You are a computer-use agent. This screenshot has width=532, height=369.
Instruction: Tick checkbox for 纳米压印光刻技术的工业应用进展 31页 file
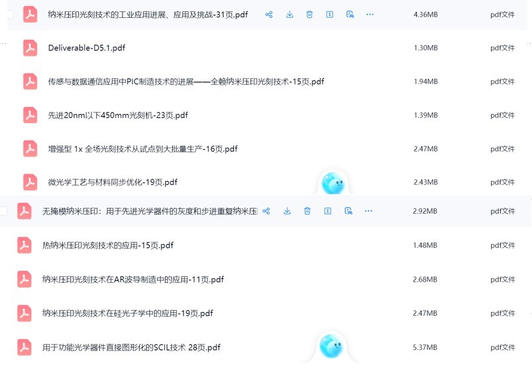[9, 14]
